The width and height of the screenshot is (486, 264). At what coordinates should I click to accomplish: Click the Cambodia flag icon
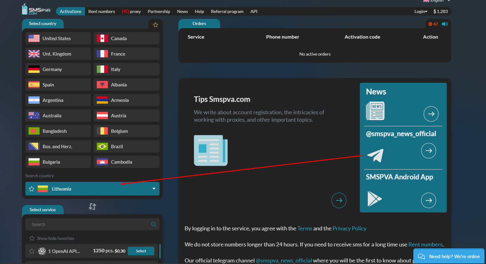[102, 162]
